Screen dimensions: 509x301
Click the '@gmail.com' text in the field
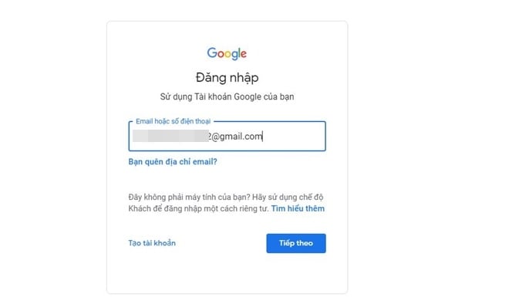click(x=236, y=137)
